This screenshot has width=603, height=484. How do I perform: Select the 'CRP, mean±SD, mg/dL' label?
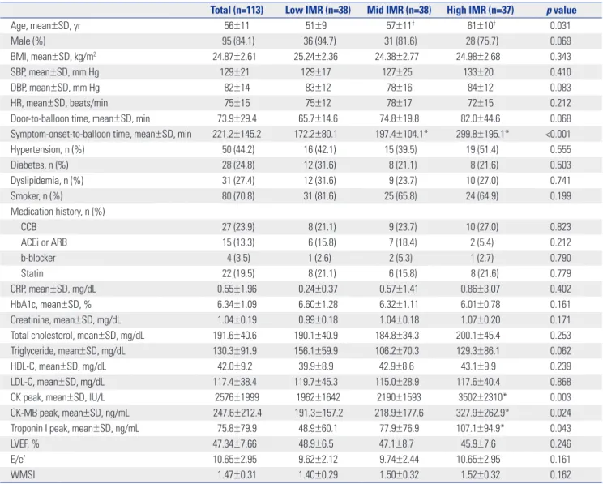pos(53,289)
